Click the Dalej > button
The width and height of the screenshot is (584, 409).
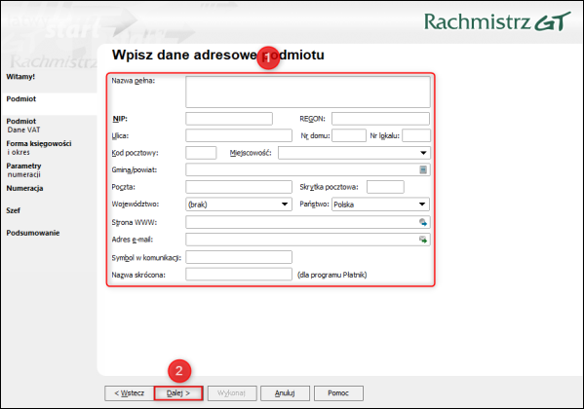click(x=178, y=393)
